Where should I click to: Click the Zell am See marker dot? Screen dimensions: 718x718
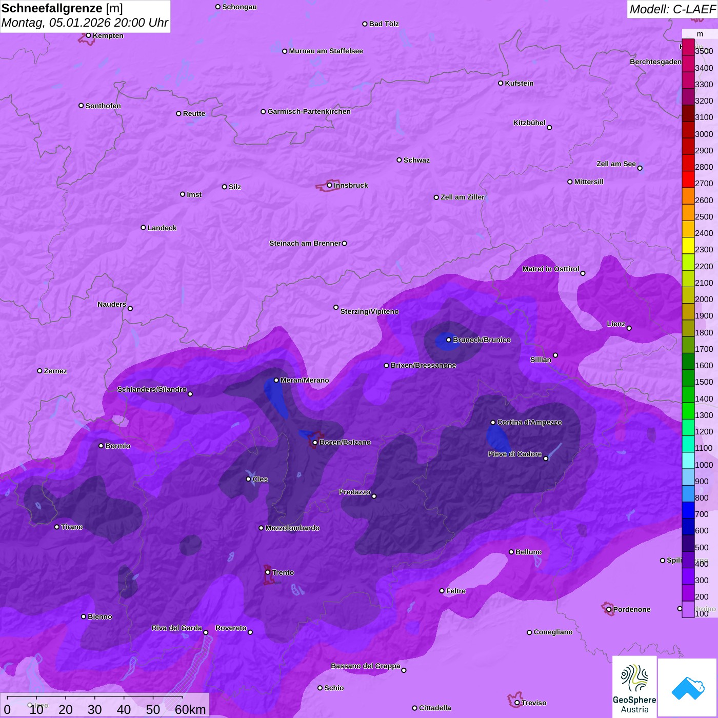click(640, 168)
